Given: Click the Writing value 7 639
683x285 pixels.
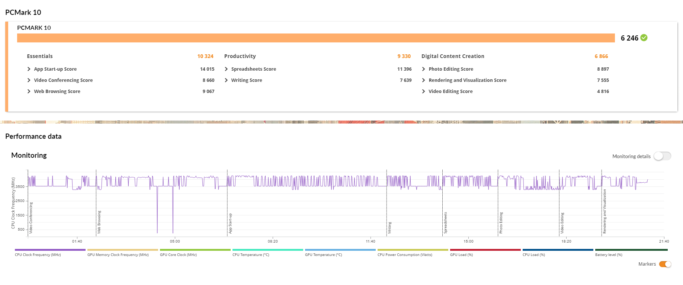Looking at the screenshot, I should pyautogui.click(x=406, y=80).
